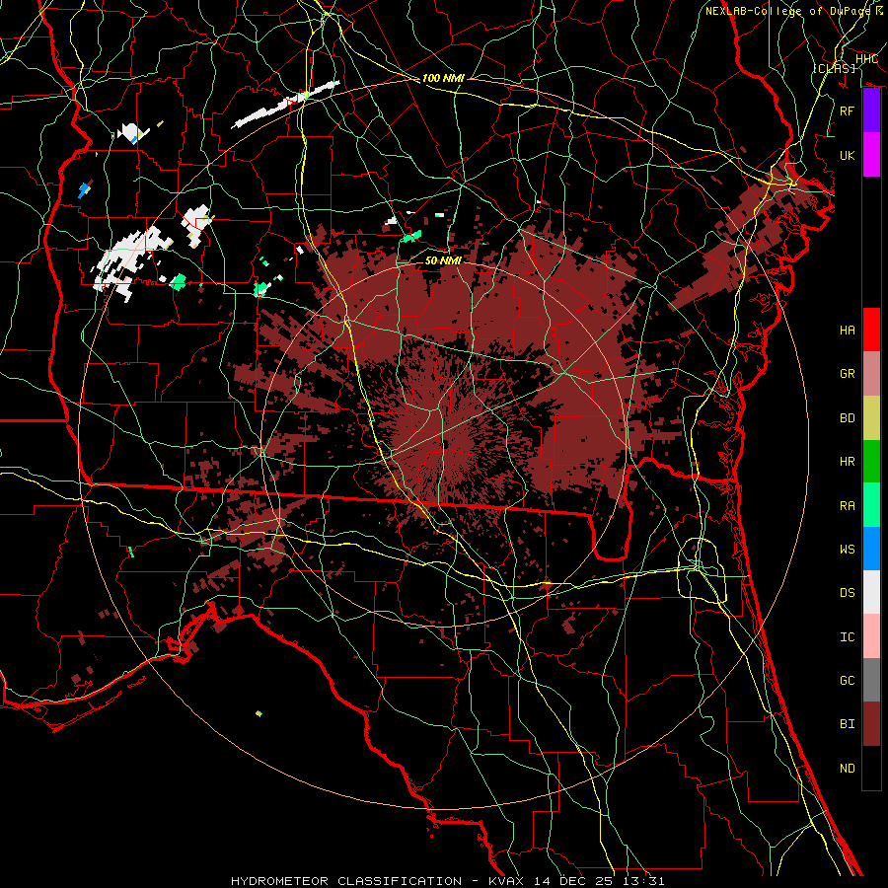Click the GC gray legend swatch

[871, 680]
